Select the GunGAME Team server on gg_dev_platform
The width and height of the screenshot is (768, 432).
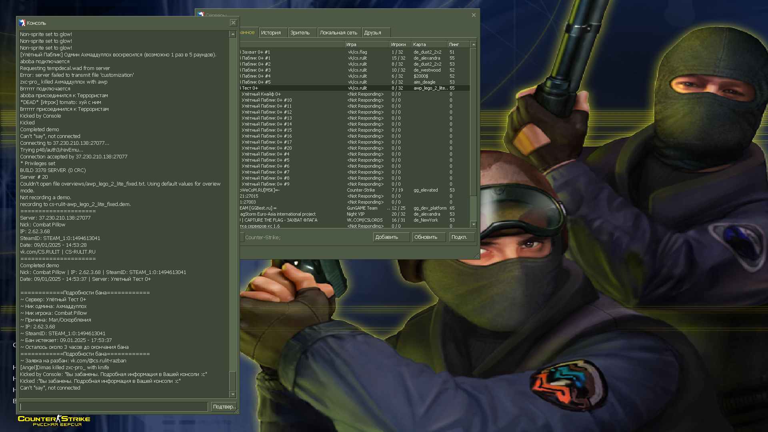click(x=355, y=208)
